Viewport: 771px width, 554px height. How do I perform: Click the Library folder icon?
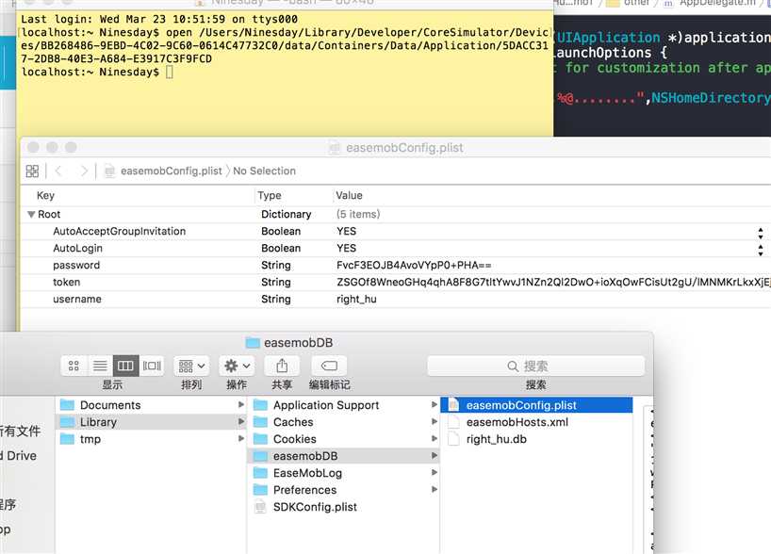click(x=67, y=422)
